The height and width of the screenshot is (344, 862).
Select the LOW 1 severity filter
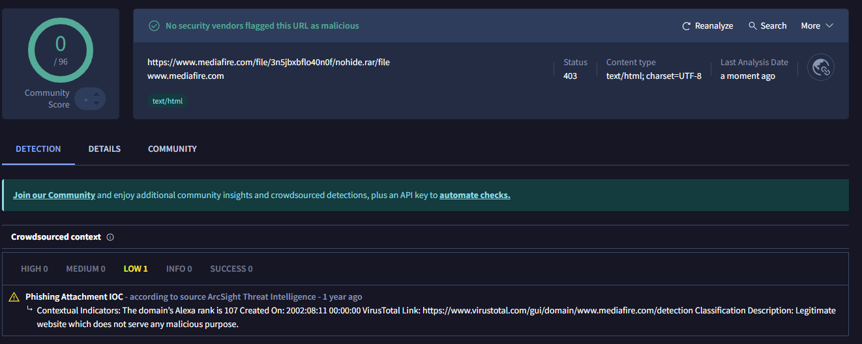point(136,268)
